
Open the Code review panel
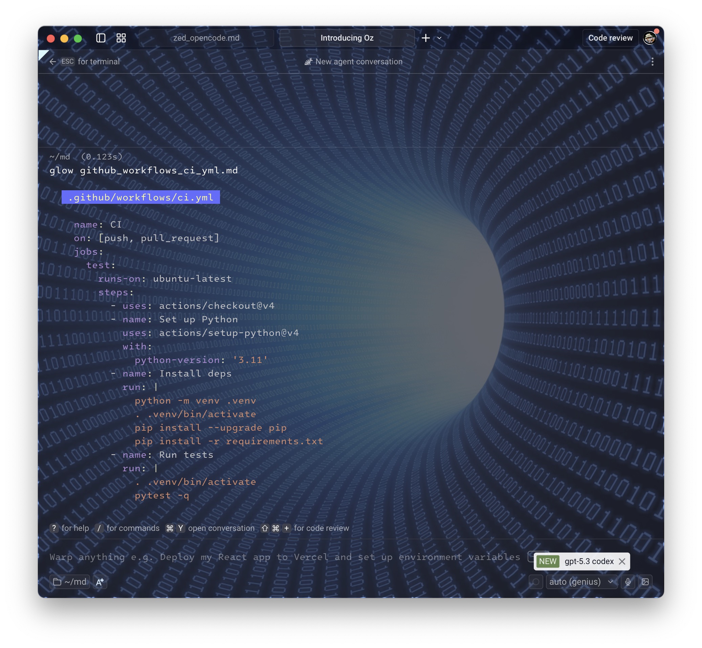610,38
